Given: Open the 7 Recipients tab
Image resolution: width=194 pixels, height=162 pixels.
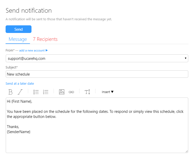Looking at the screenshot, I should tap(45, 39).
